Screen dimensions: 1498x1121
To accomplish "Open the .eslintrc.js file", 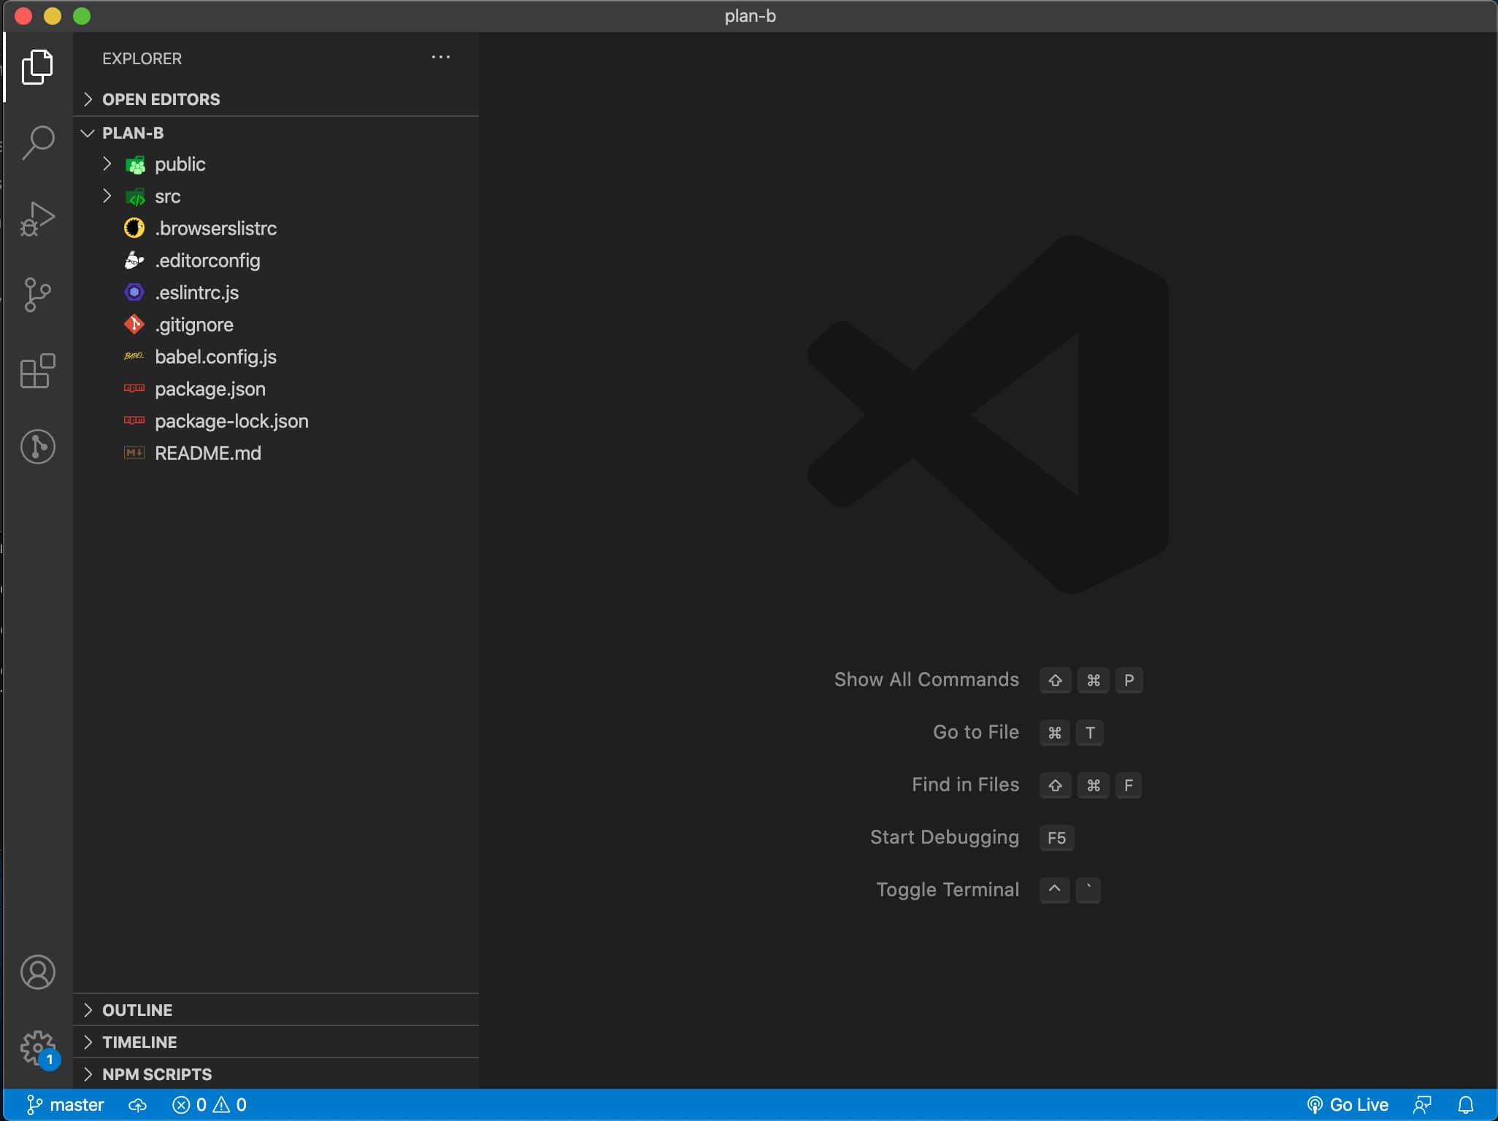I will [x=276, y=293].
